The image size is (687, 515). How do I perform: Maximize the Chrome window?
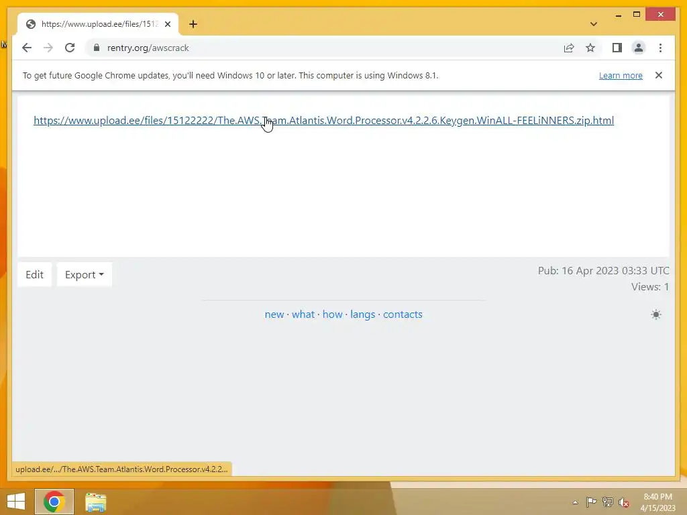(637, 15)
